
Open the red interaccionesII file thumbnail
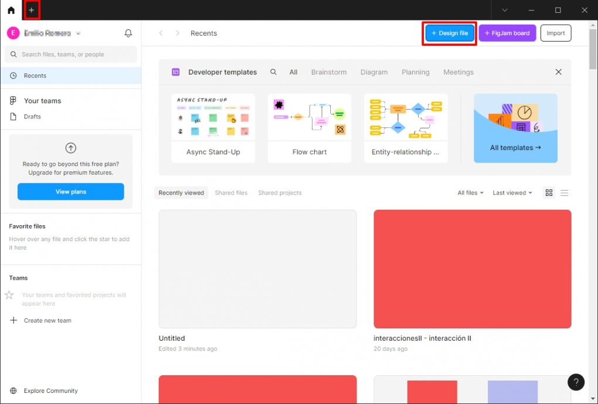coord(472,269)
